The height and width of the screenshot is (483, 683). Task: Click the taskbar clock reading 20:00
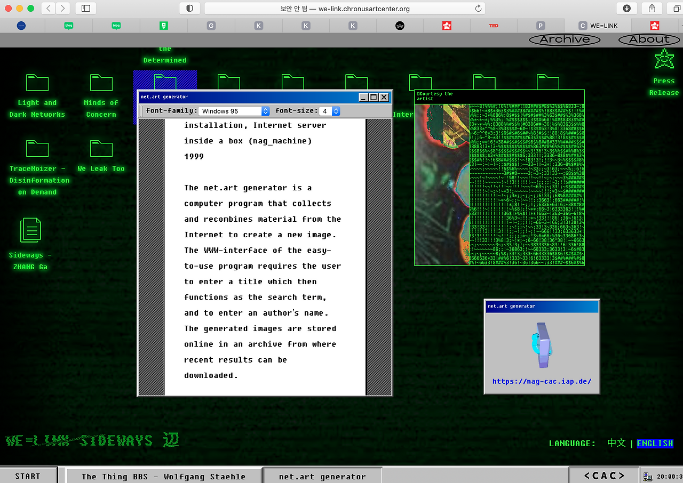[670, 477]
